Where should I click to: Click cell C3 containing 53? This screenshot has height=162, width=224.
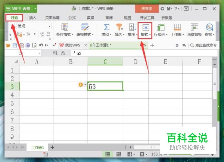pyautogui.click(x=105, y=86)
